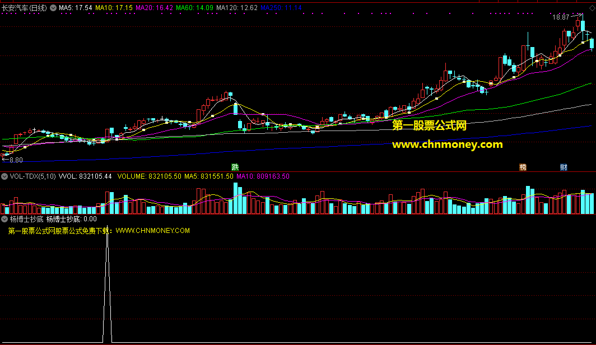Click the volume MA5: 831551.50 value

click(209, 176)
